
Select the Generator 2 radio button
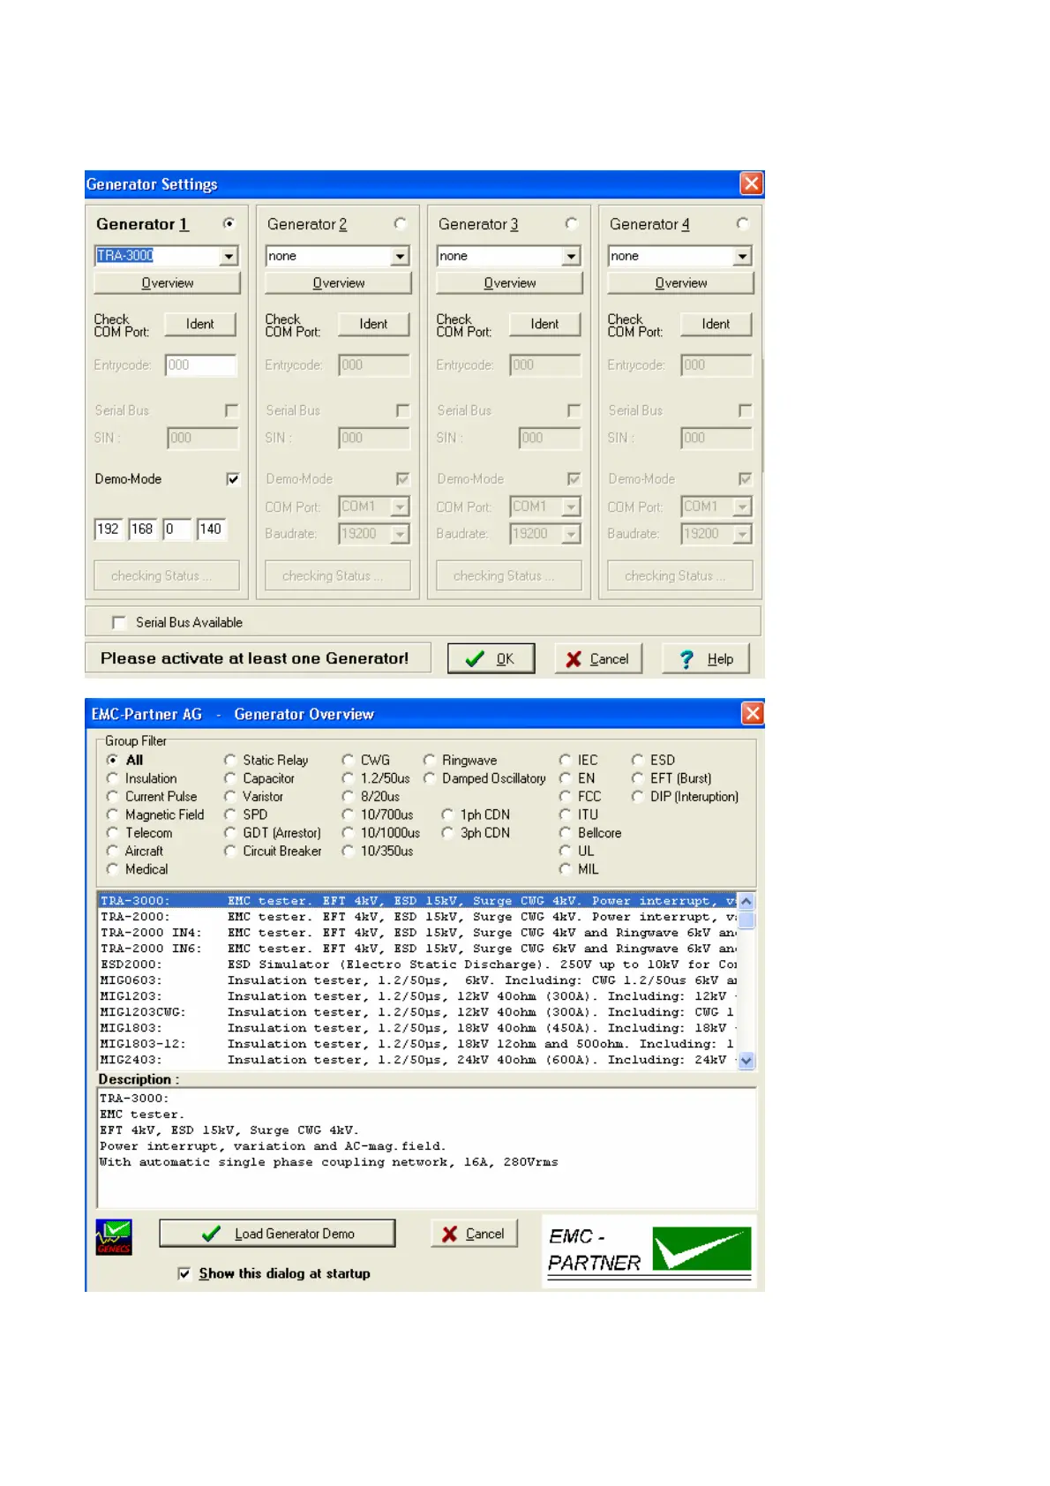(x=400, y=224)
